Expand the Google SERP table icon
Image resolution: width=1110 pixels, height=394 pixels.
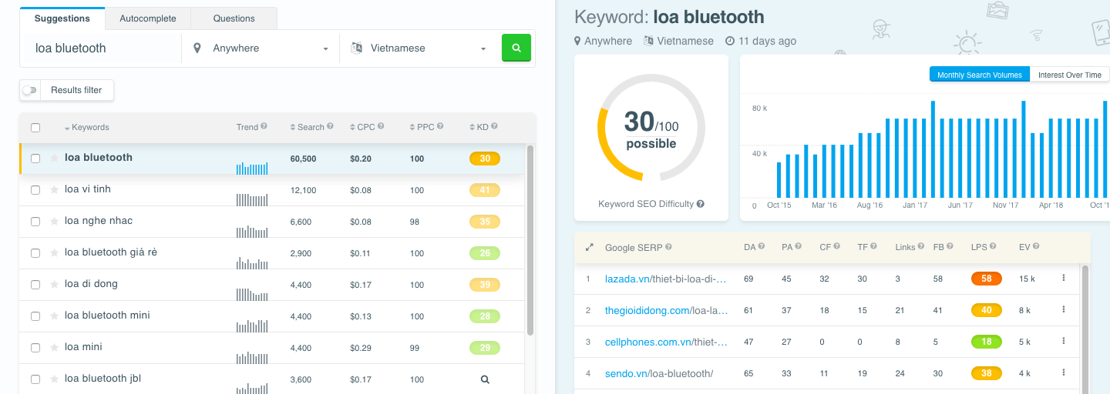pyautogui.click(x=590, y=247)
